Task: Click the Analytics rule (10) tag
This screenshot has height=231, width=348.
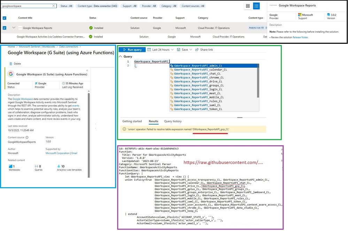Action: click(256, 28)
